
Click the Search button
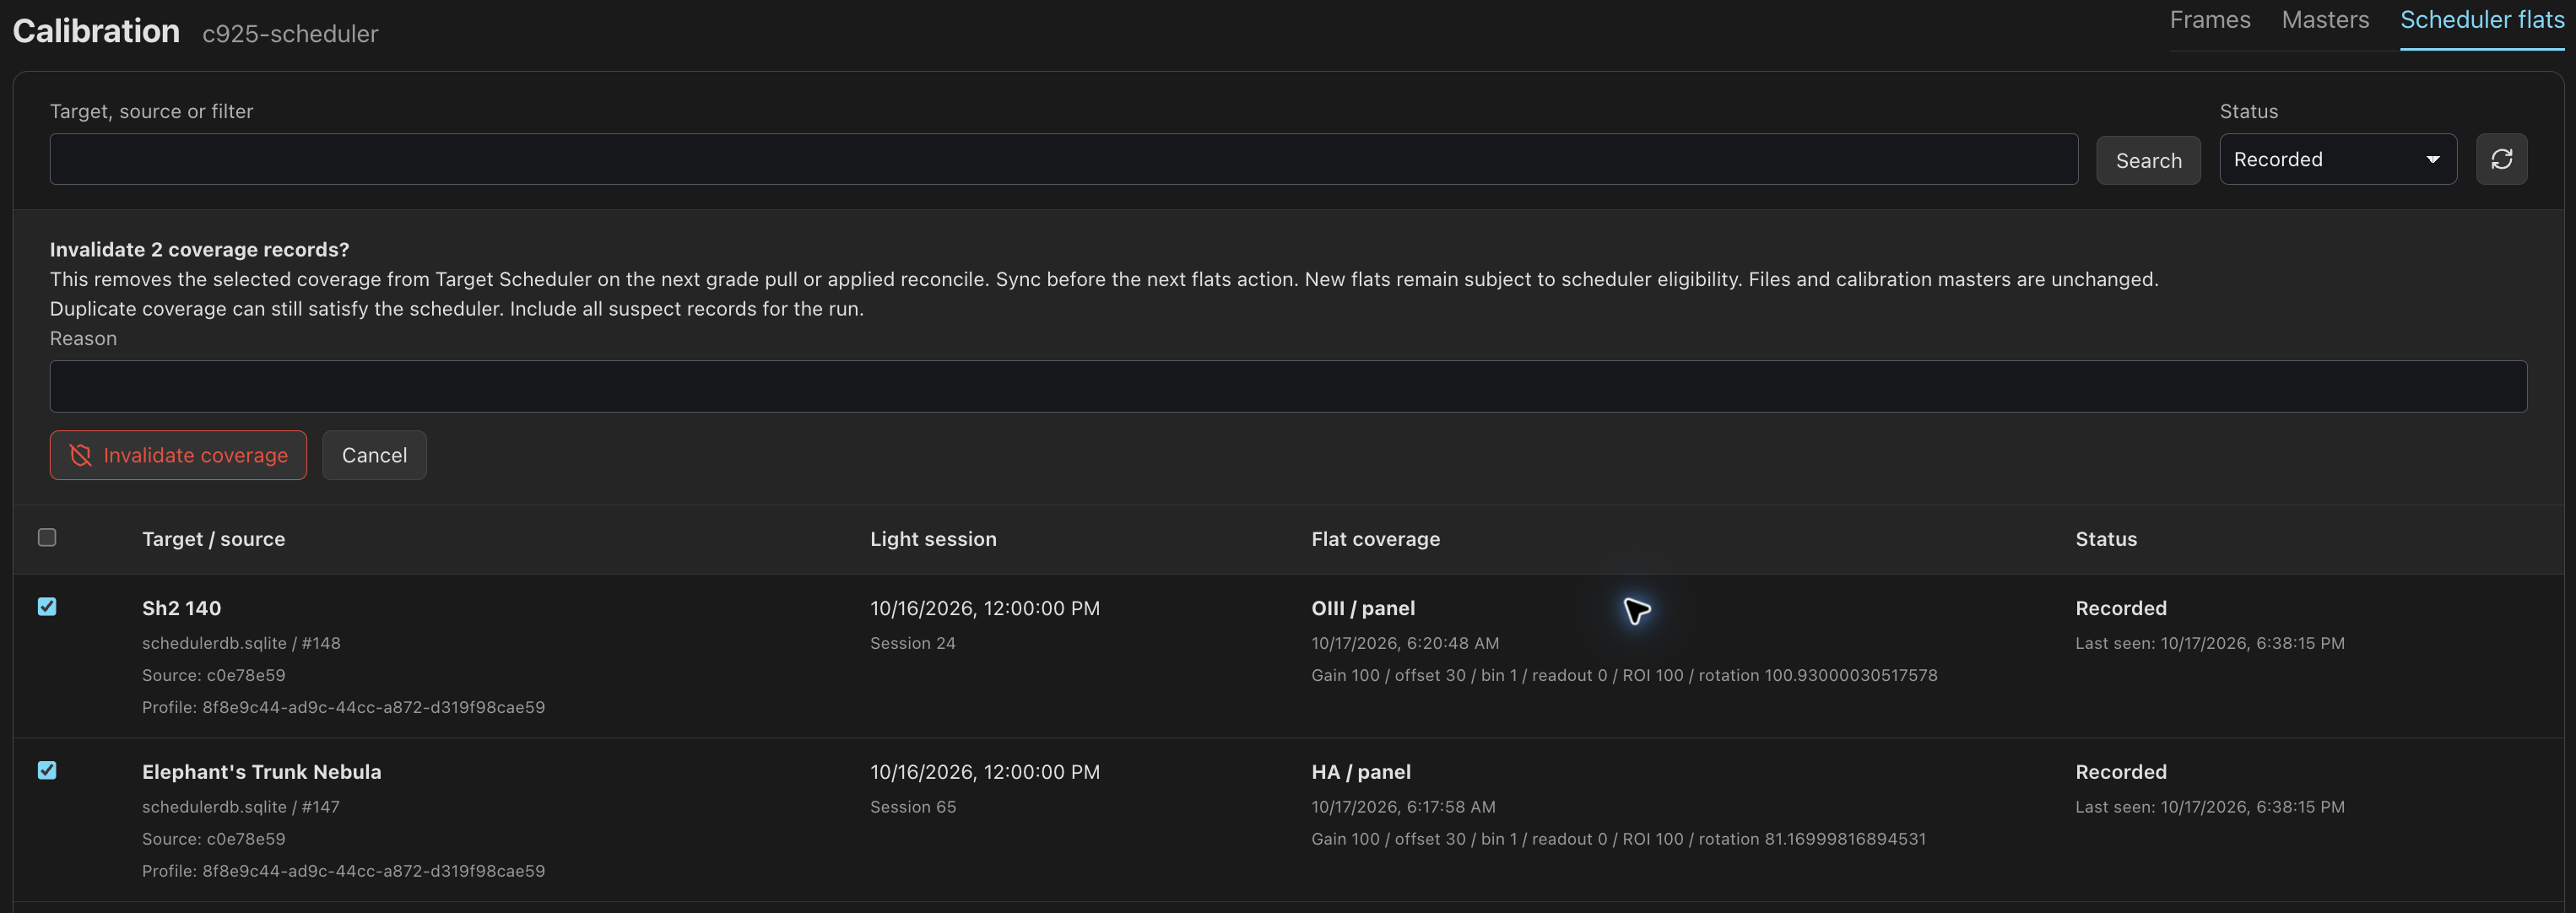click(x=2148, y=160)
